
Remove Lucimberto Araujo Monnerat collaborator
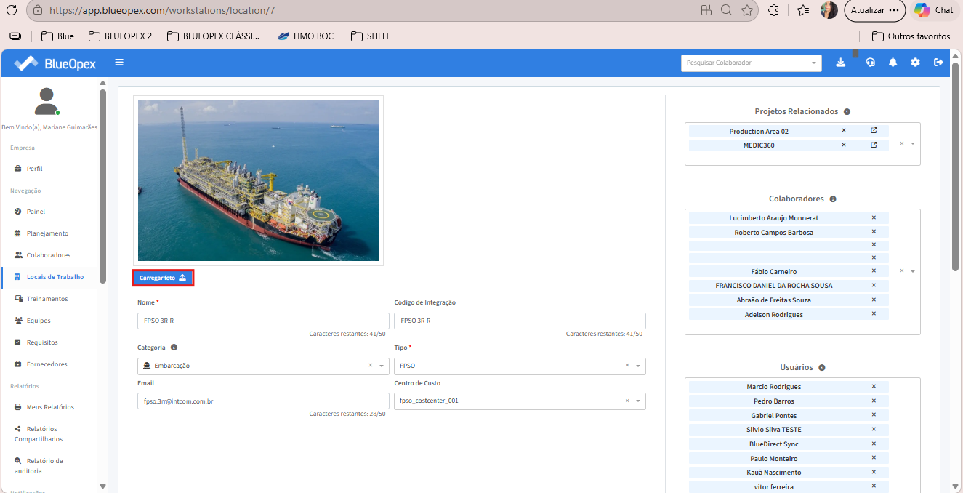874,217
